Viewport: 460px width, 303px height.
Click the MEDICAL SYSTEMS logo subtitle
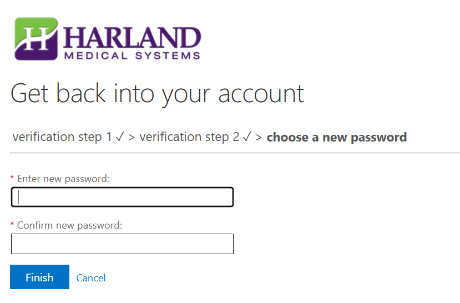pos(132,55)
